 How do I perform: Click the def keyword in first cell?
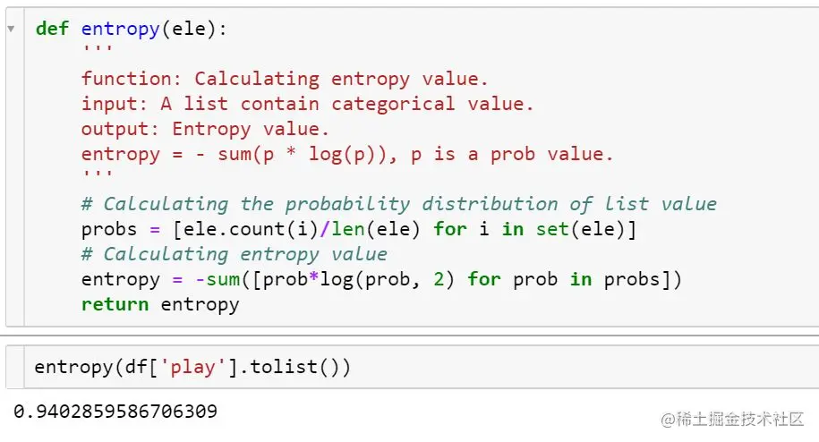click(x=52, y=28)
